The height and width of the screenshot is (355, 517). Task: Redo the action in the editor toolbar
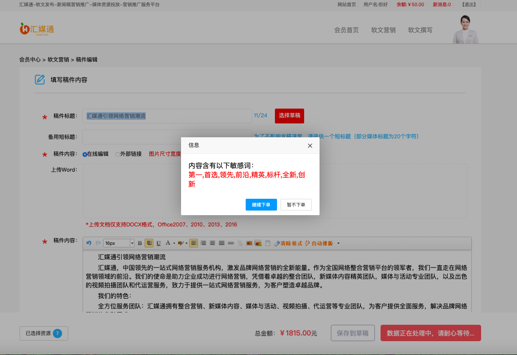98,243
